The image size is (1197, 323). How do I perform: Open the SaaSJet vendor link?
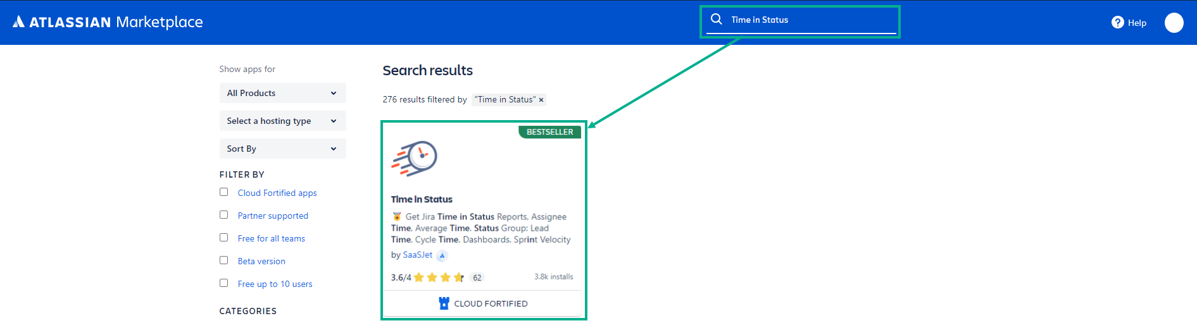(418, 255)
